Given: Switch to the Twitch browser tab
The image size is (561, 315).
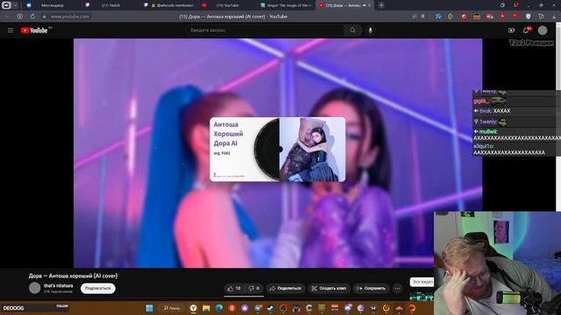Looking at the screenshot, I should (107, 5).
